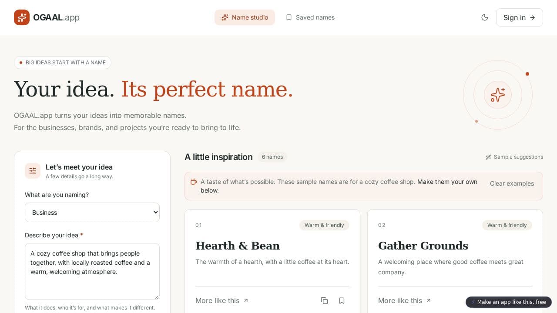Toggle dark mode with the moon icon
The width and height of the screenshot is (557, 313).
coord(485,17)
